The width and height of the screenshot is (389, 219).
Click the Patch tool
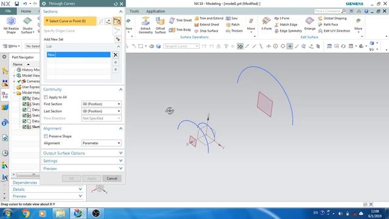(233, 24)
